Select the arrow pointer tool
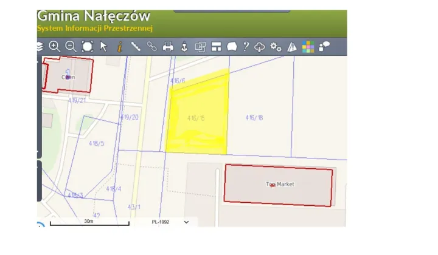This screenshot has height=255, width=438. click(x=103, y=47)
